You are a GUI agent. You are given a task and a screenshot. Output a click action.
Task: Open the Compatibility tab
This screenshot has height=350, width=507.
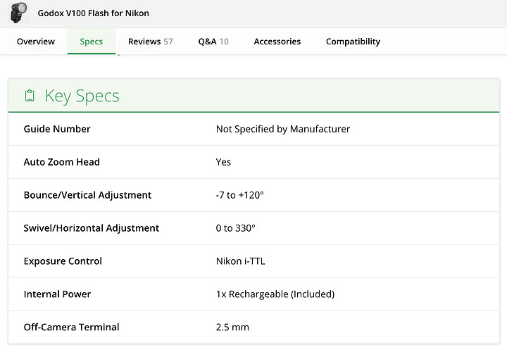click(x=353, y=42)
